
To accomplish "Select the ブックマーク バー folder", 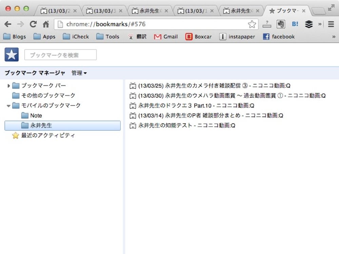I will [39, 86].
